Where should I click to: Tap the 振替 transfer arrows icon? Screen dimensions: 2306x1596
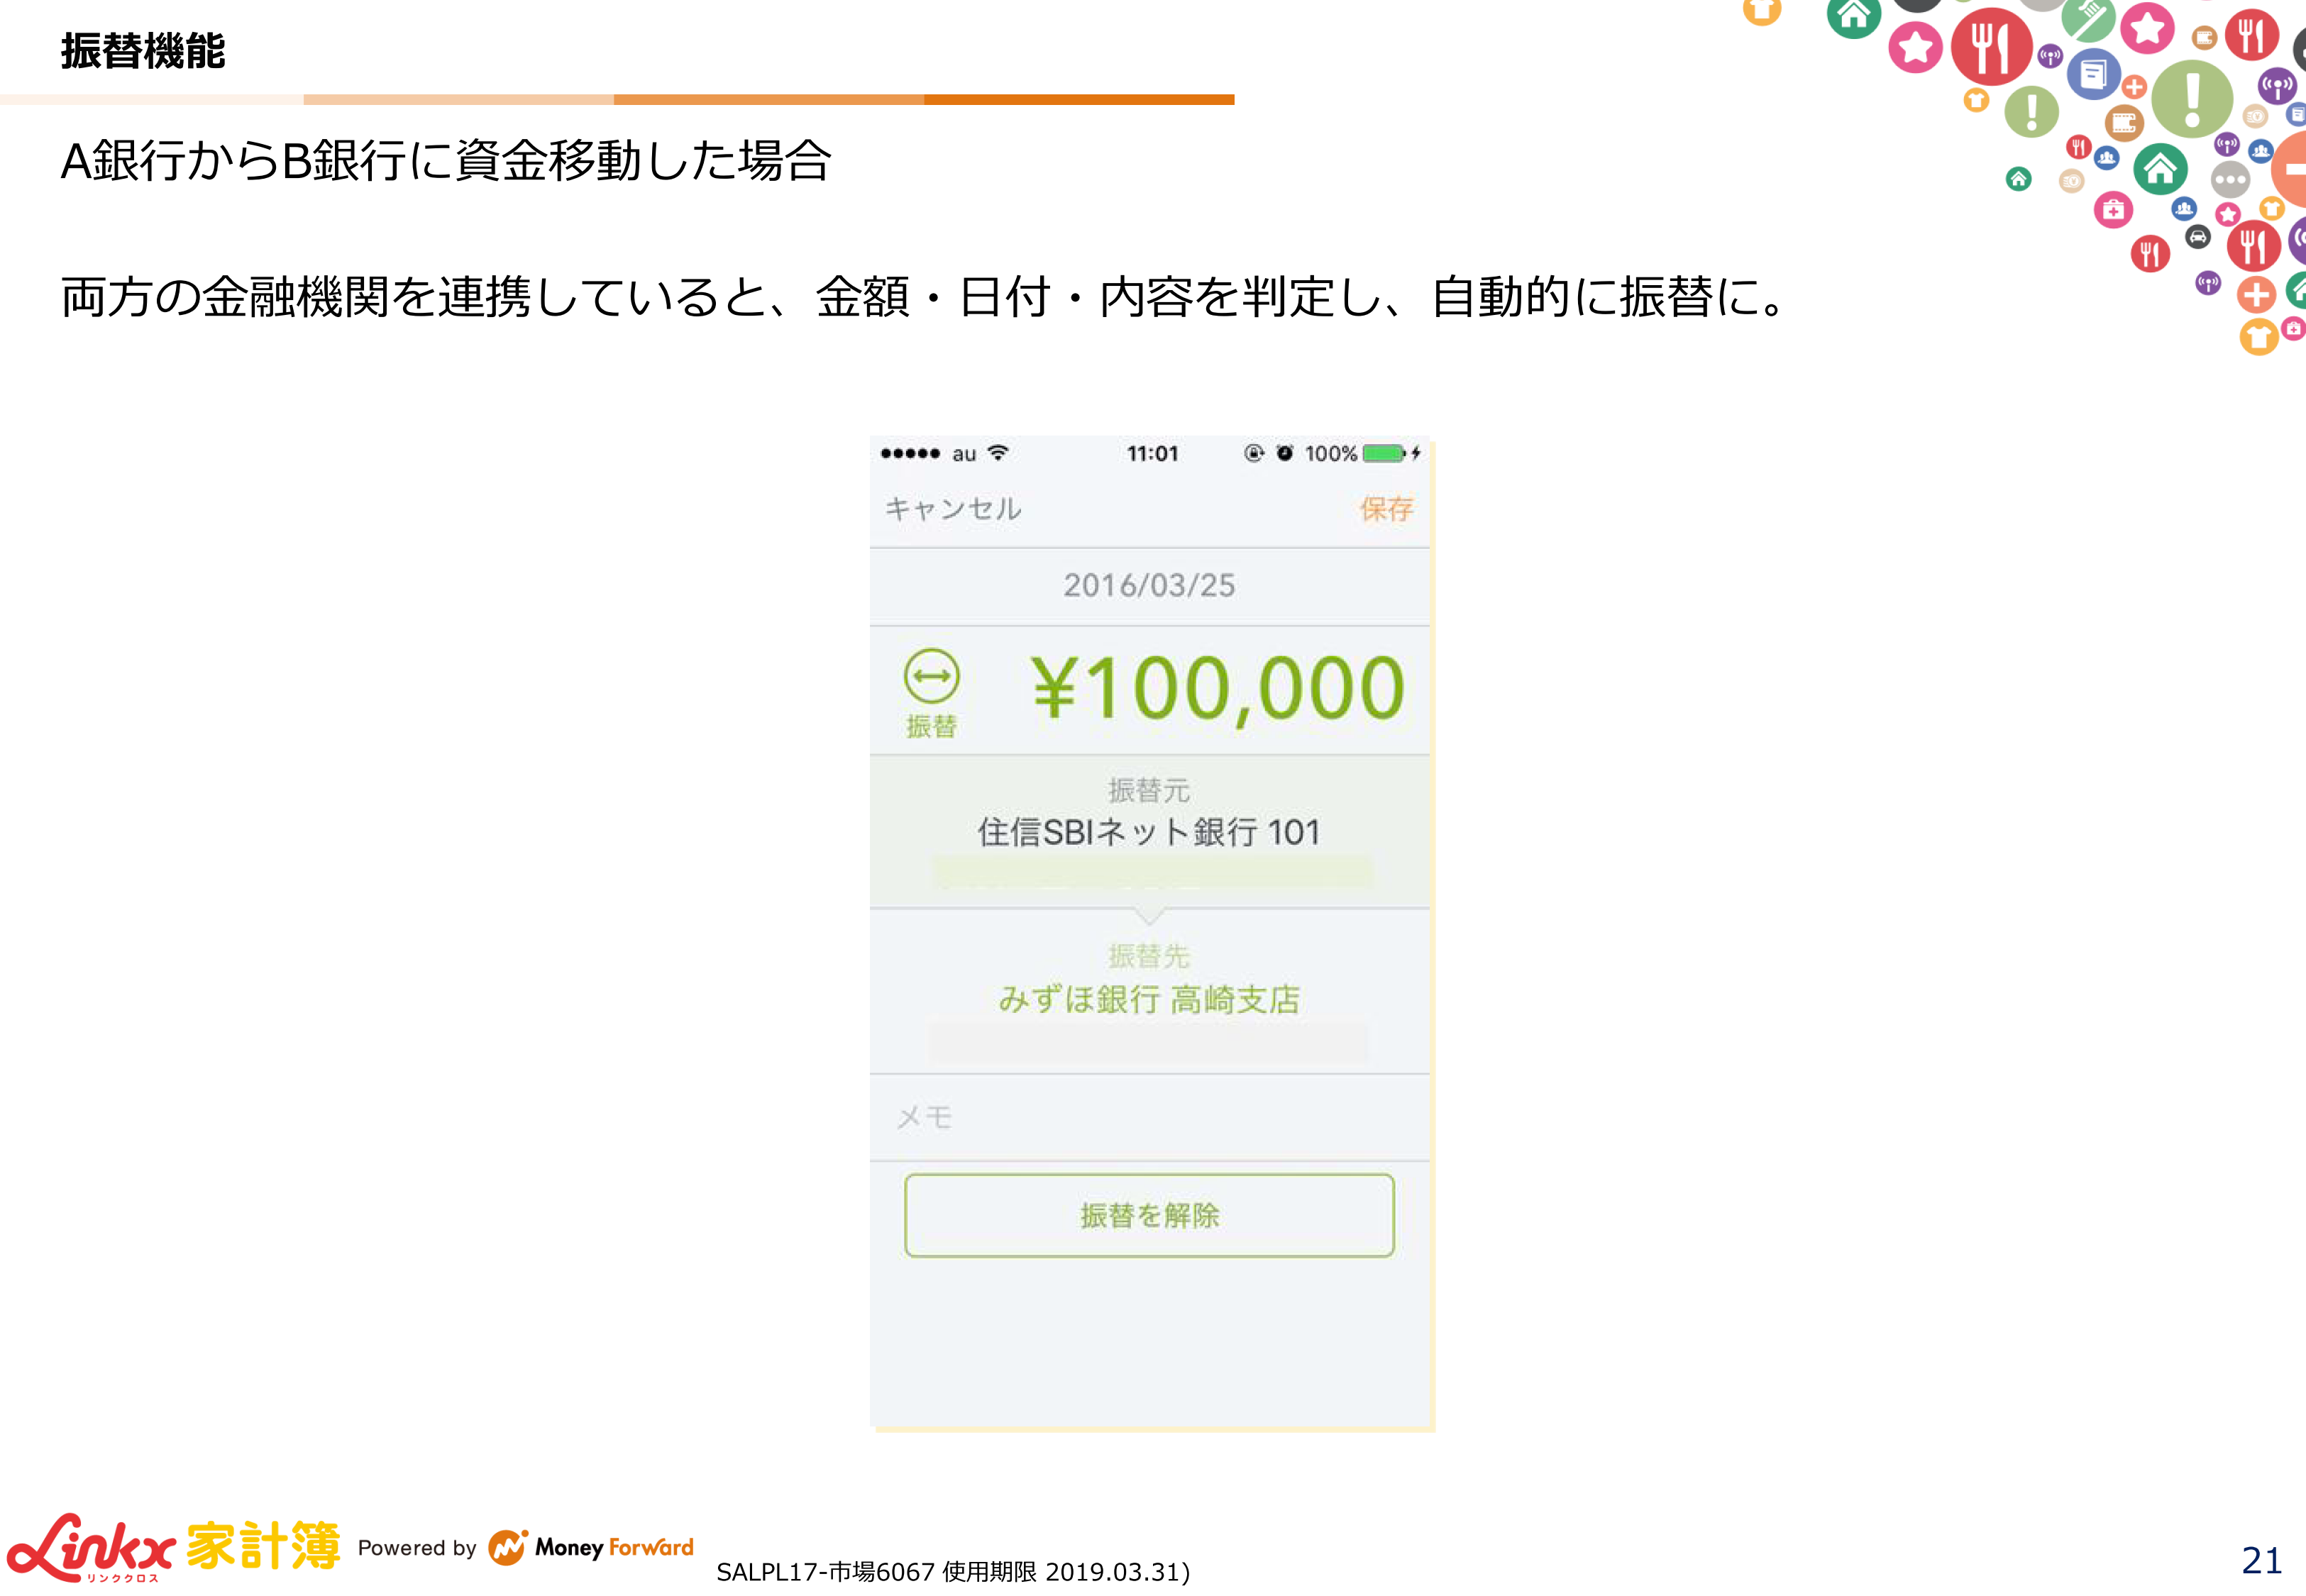point(931,676)
